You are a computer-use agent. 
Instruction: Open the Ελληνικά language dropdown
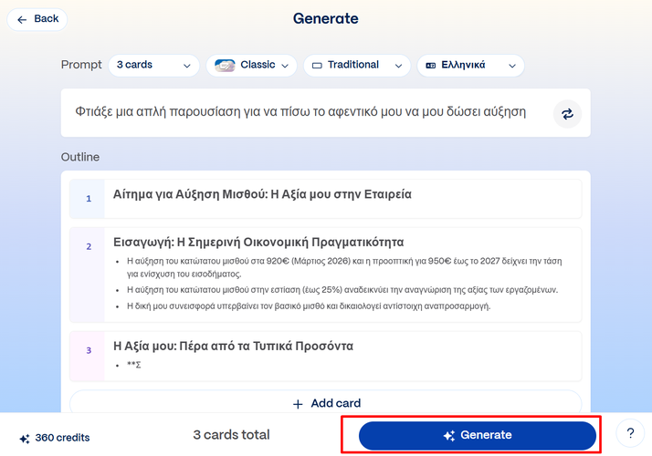(x=470, y=66)
